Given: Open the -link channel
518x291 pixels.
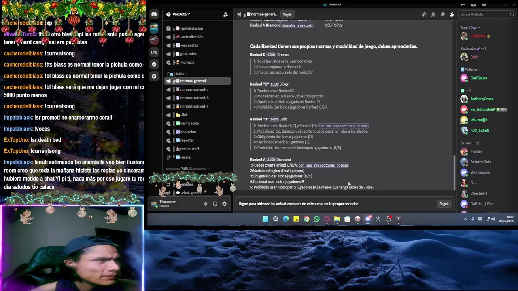Looking at the screenshot, I should pos(197,115).
